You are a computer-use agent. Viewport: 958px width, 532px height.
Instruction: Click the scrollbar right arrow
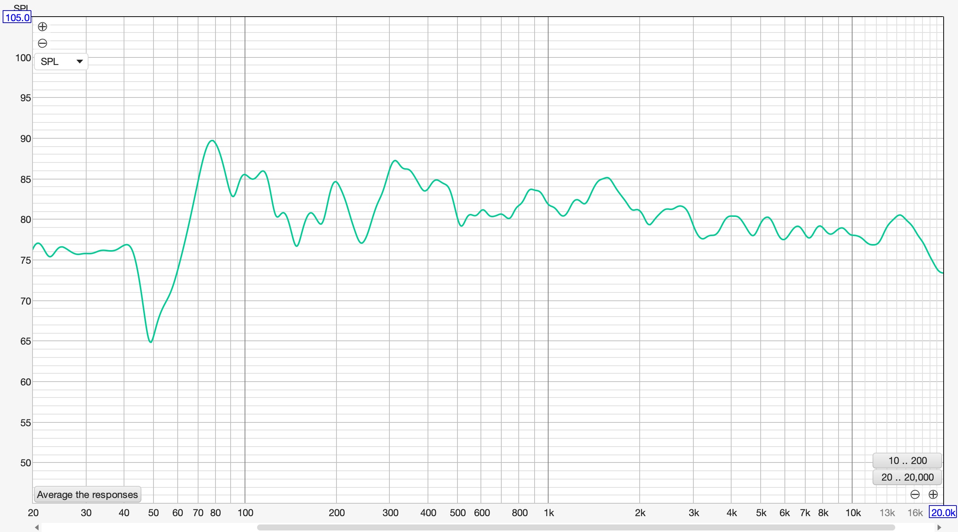point(939,527)
